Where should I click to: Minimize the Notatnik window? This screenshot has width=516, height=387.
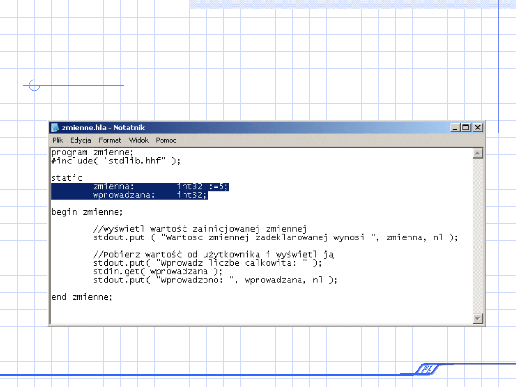point(455,128)
